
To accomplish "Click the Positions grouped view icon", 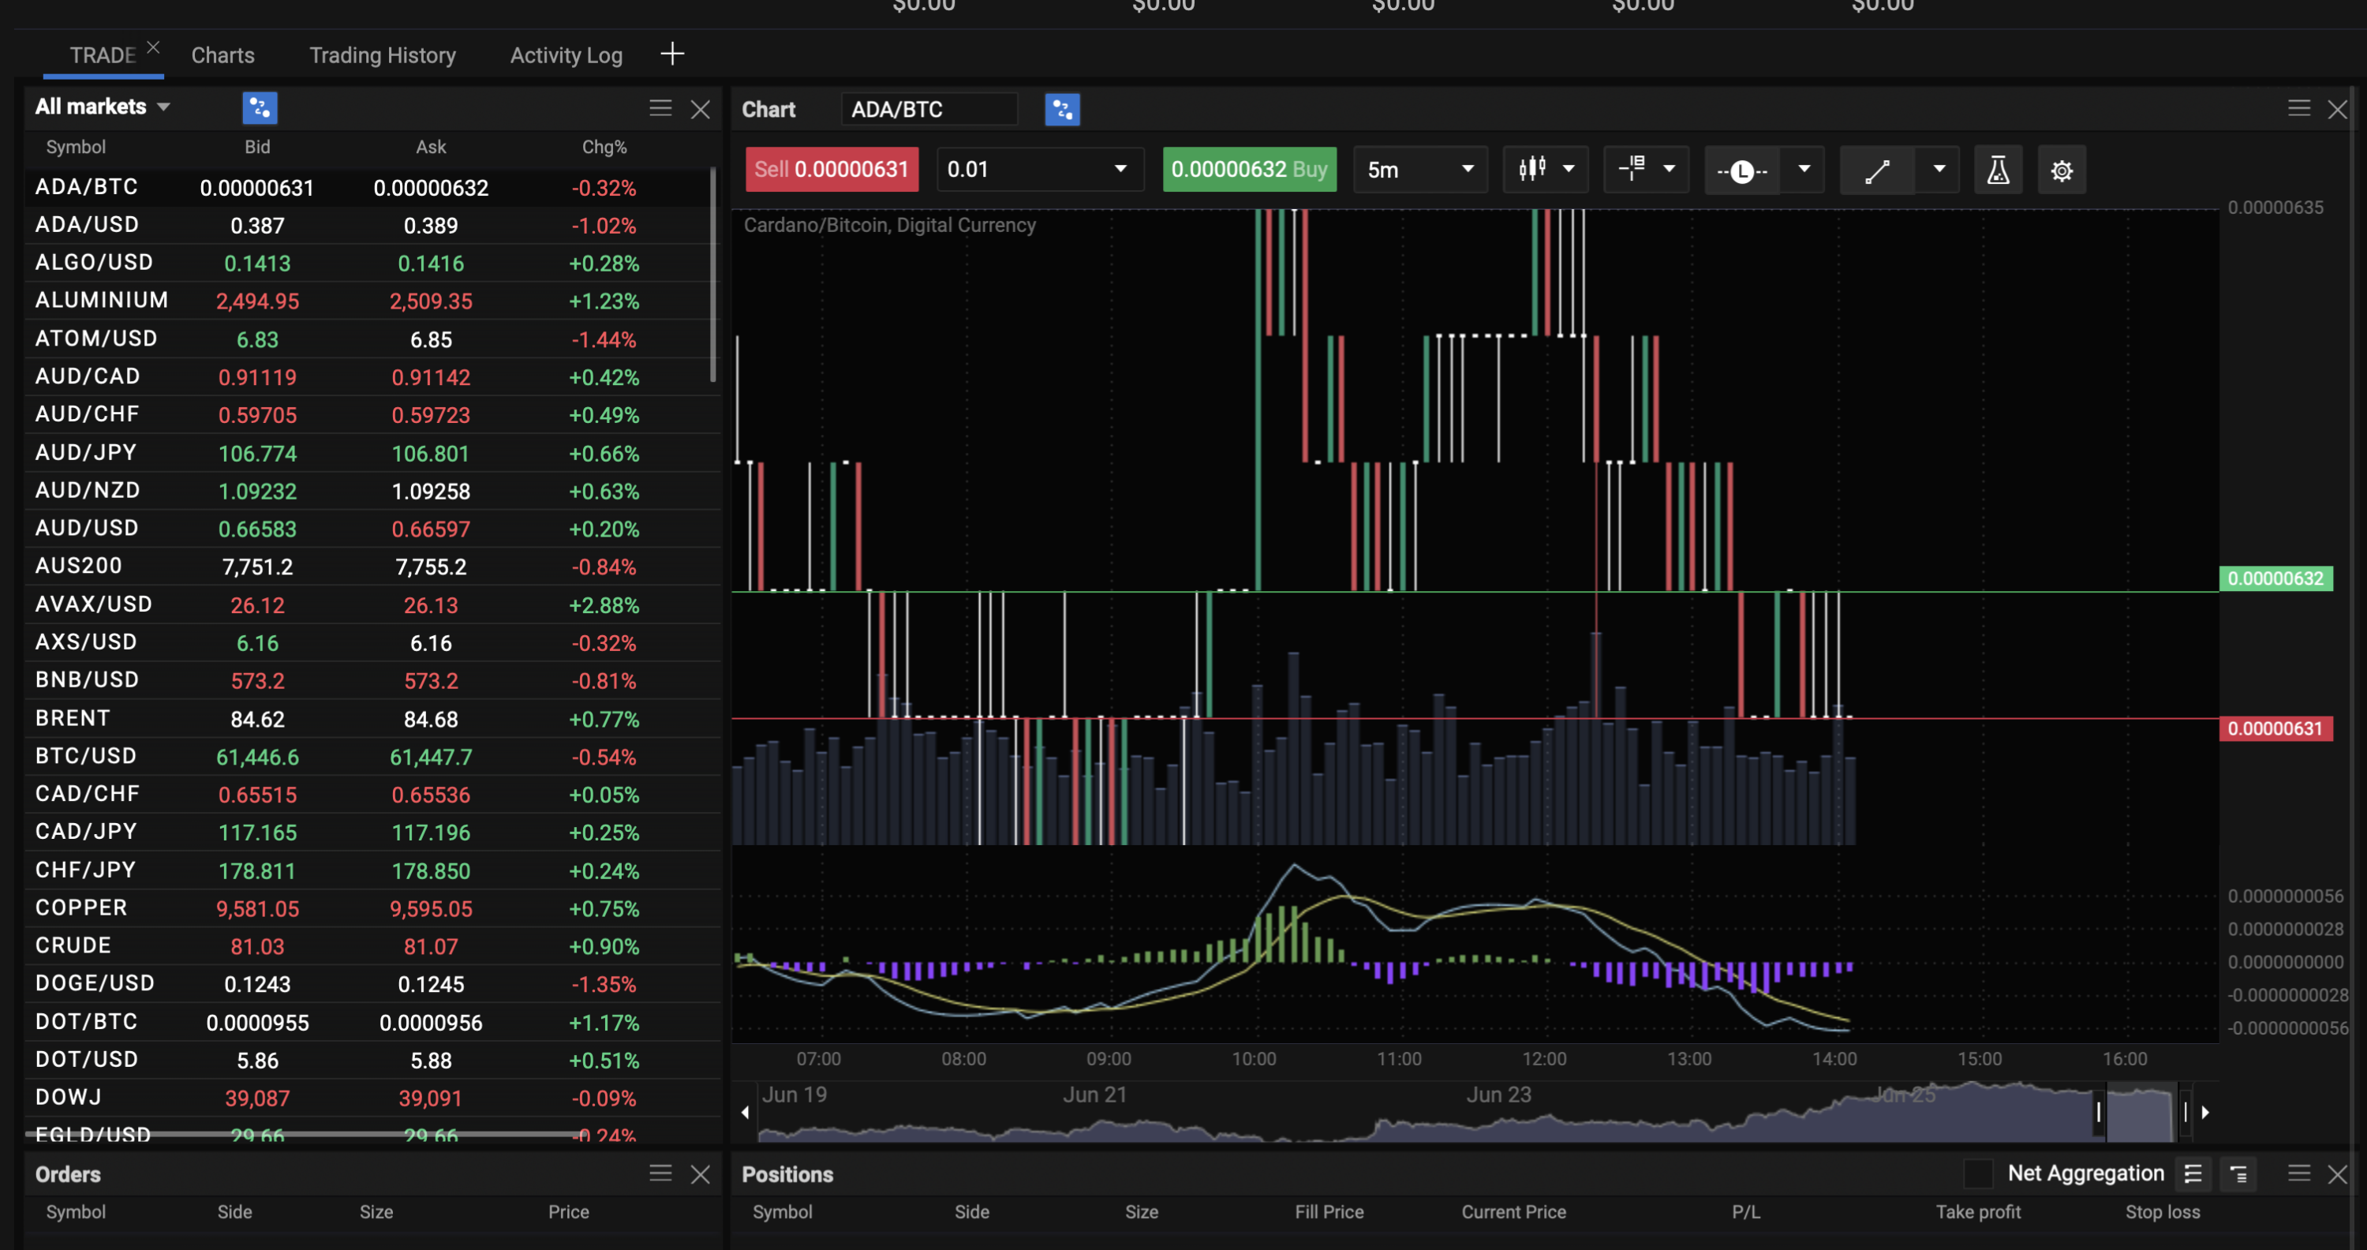I will (2238, 1173).
